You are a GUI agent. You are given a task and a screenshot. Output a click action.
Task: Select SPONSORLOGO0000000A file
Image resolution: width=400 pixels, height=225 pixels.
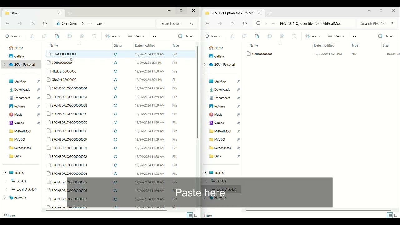tap(121, 97)
